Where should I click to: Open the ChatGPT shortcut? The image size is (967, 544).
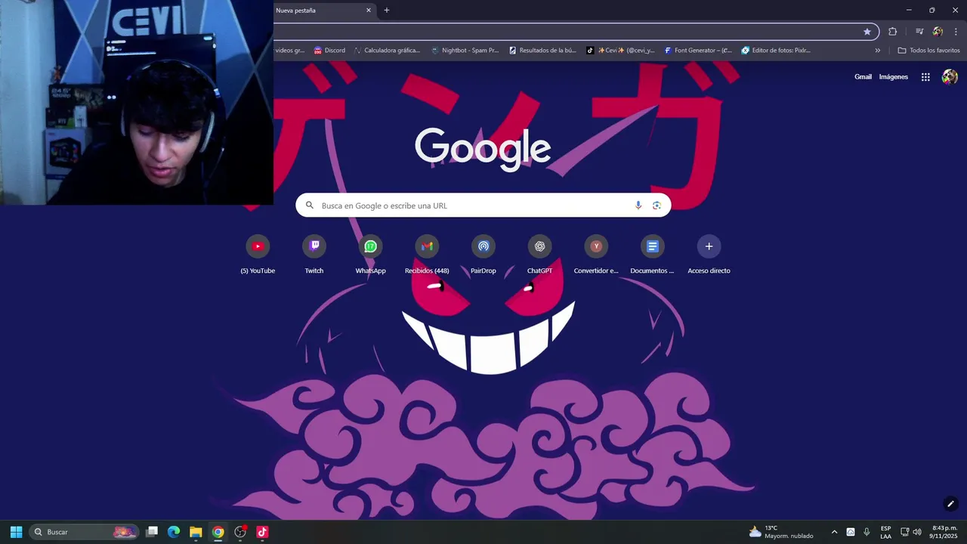pyautogui.click(x=539, y=246)
